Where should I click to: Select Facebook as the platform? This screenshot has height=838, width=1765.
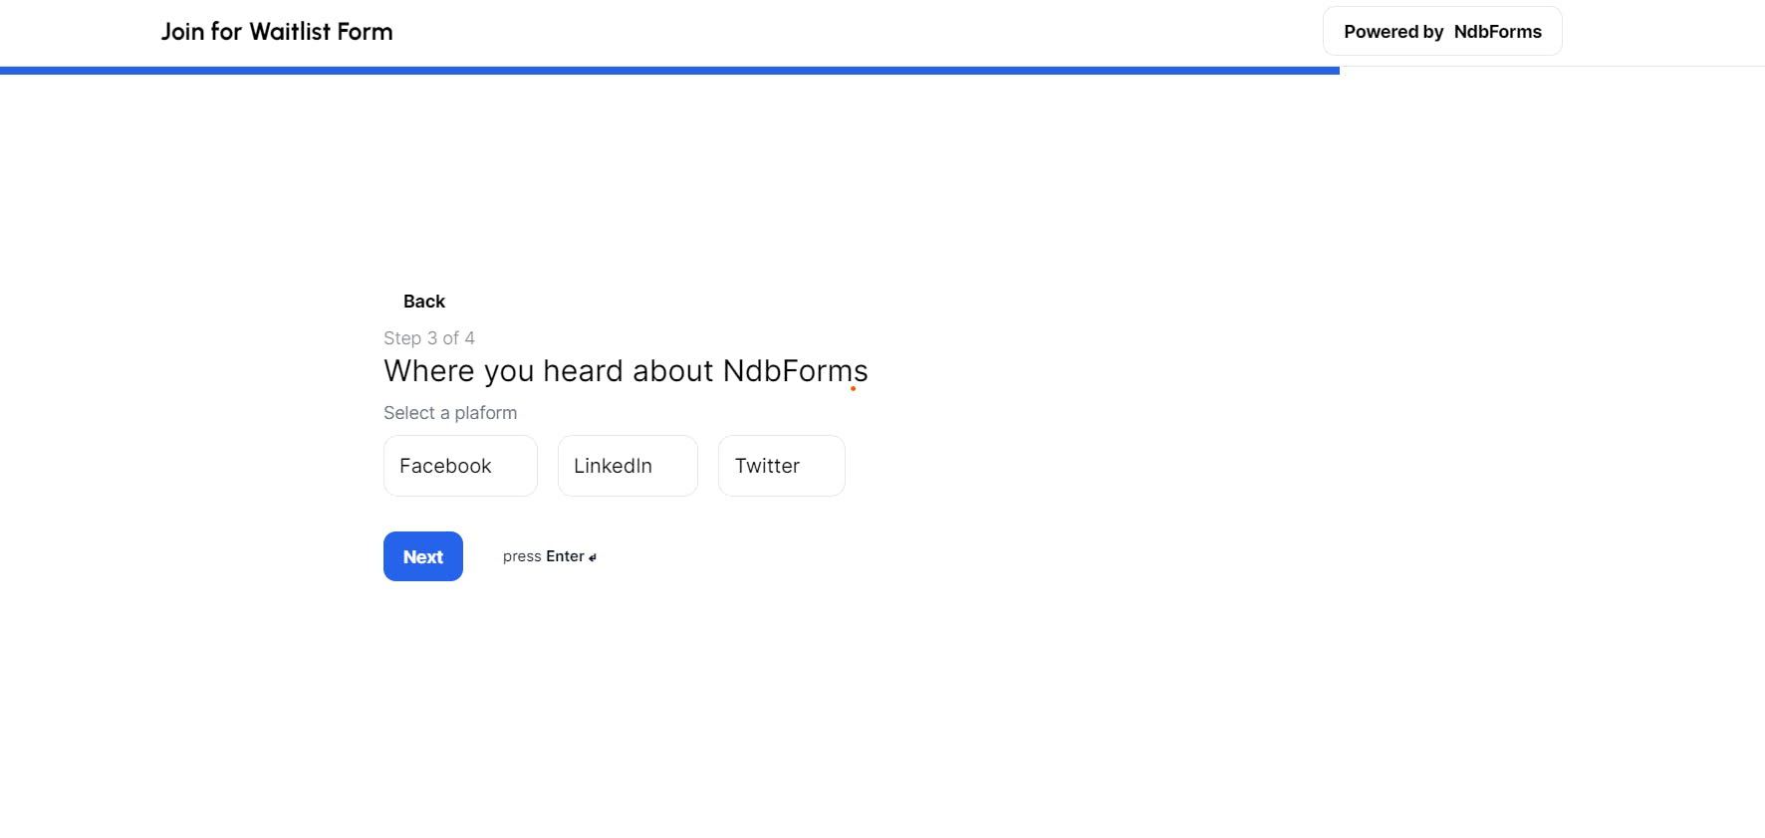pyautogui.click(x=460, y=466)
